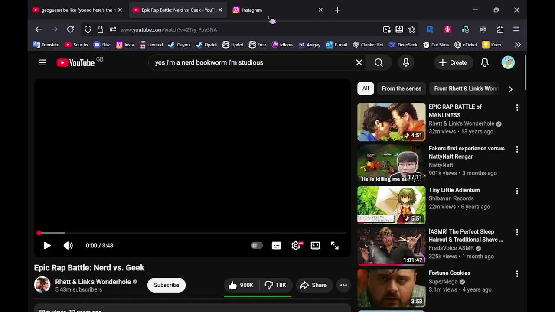Toggle the autoplay switch in the player

point(257,246)
